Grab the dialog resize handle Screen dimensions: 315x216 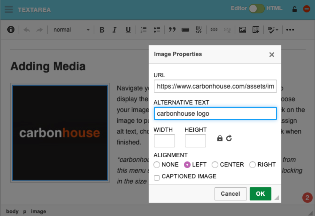coord(277,198)
